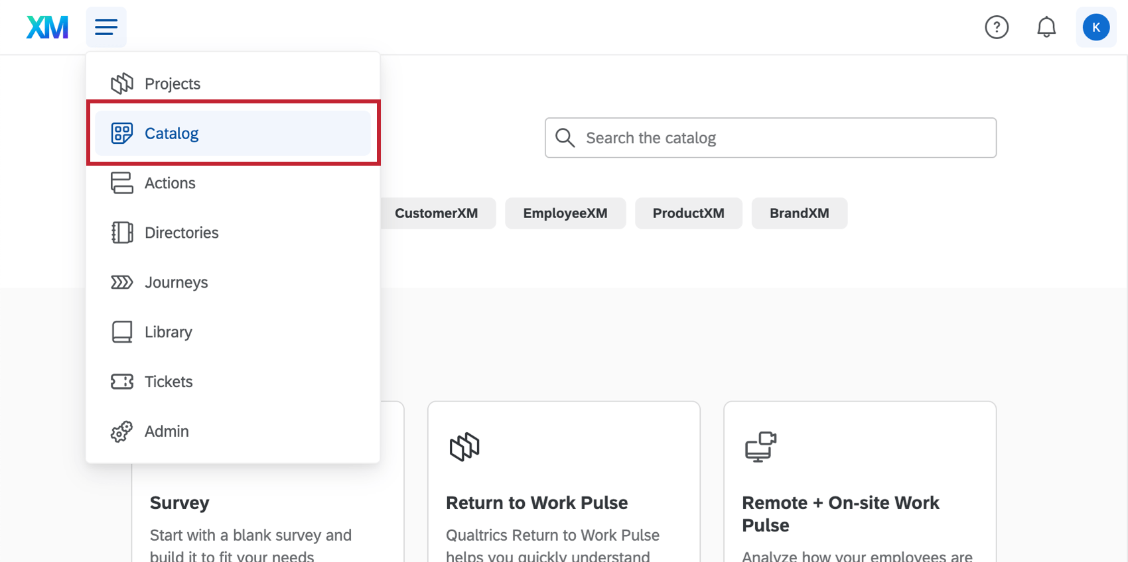Open the Remote + On-site Work Pulse card

(x=860, y=482)
